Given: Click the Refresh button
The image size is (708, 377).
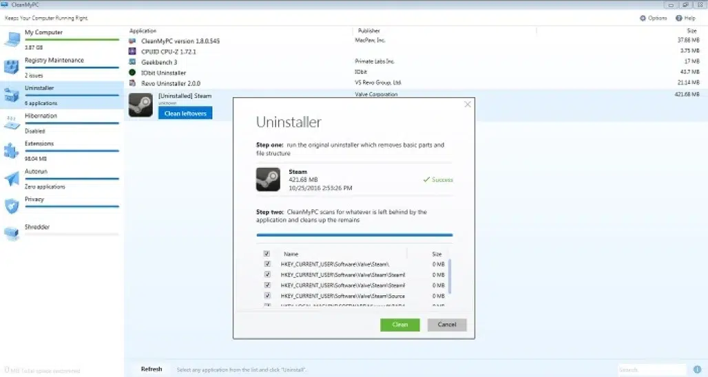Looking at the screenshot, I should pos(152,369).
